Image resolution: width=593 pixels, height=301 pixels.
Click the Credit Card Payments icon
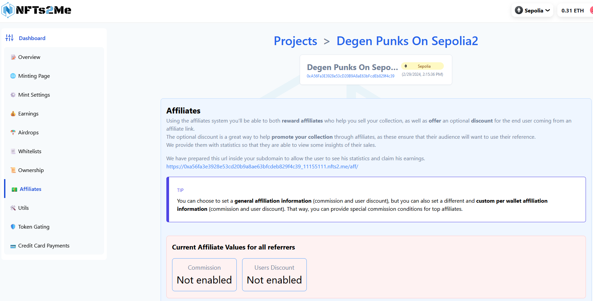13,246
